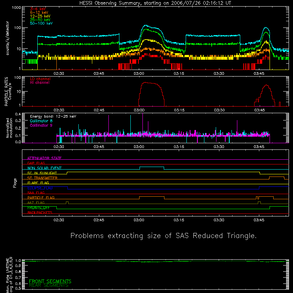Select the GAP_FLAG label

pos(36,163)
